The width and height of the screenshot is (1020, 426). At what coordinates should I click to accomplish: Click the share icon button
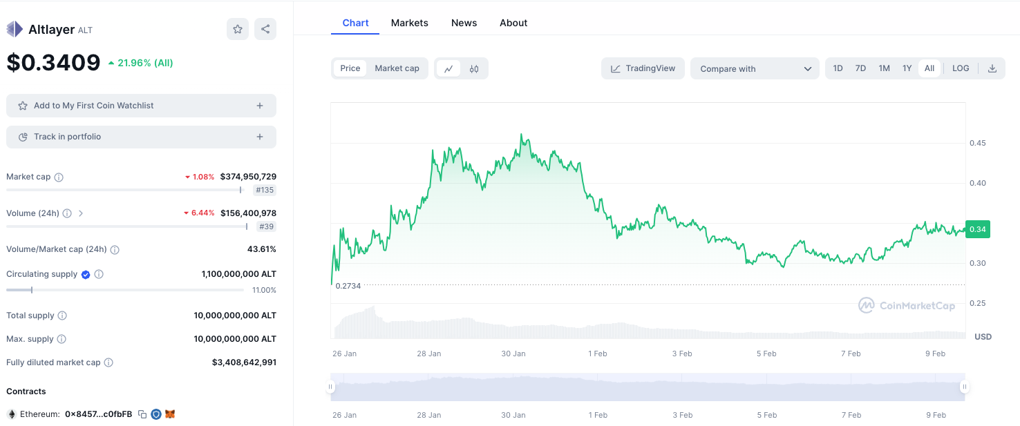265,29
